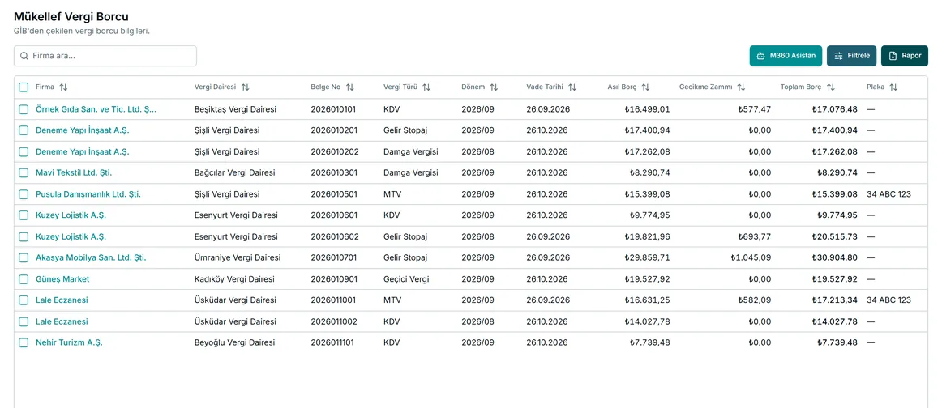Click principal debt ₺16.499,01
942x408 pixels.
point(647,109)
